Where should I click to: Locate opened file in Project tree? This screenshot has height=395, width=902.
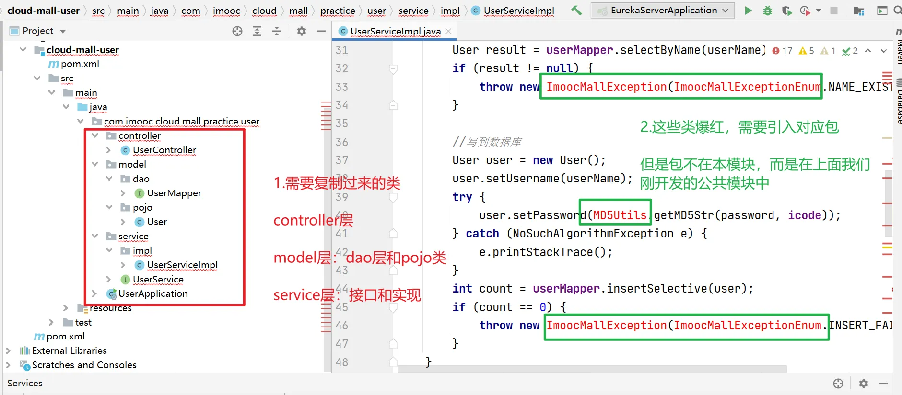(237, 31)
